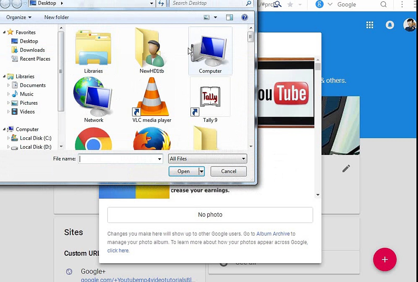Click the navigation pane scrollbar up arrow

[61, 28]
